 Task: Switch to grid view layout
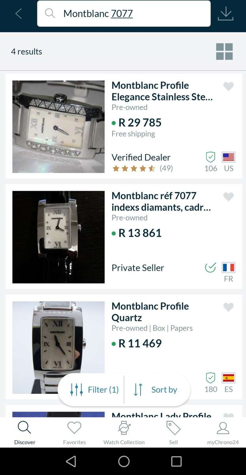point(224,51)
